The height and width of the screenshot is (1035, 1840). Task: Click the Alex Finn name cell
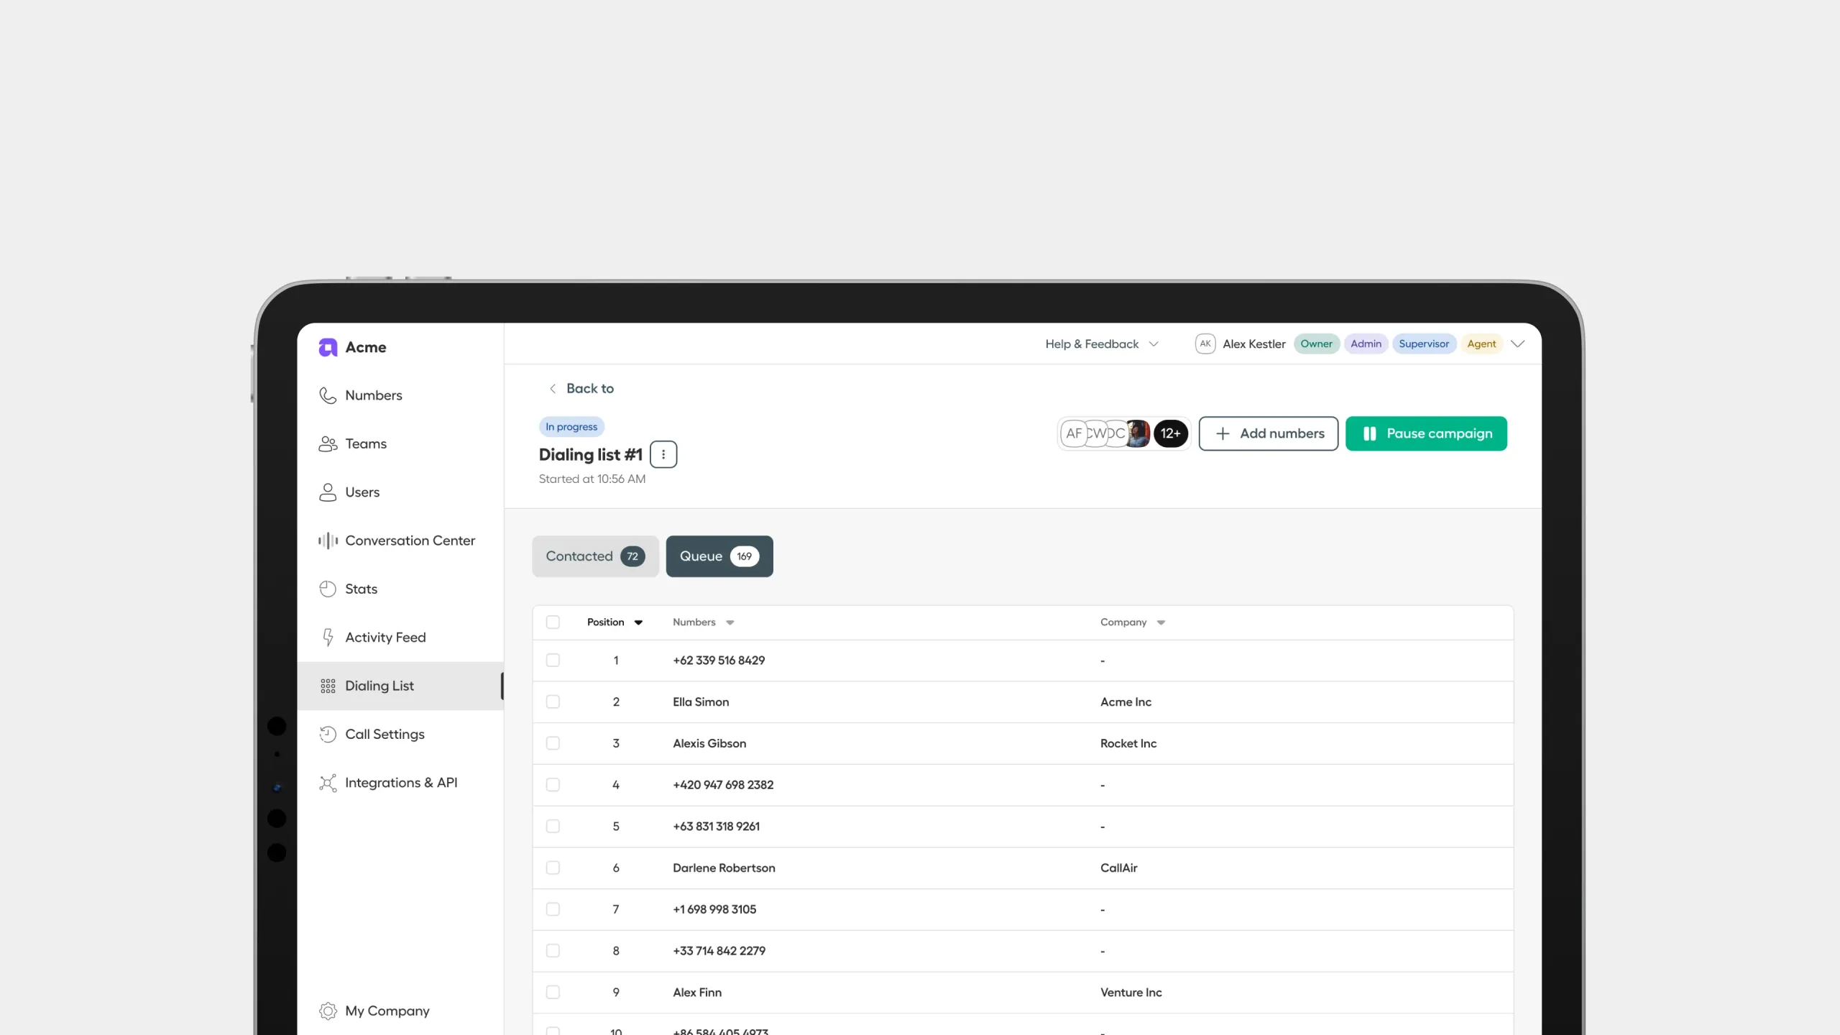pyautogui.click(x=697, y=993)
